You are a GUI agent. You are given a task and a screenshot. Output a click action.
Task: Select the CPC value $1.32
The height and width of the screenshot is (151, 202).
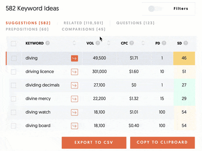tap(134, 98)
